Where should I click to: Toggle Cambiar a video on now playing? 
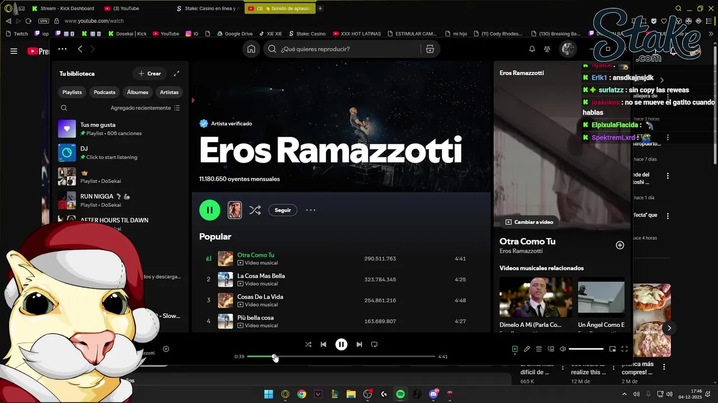tap(529, 222)
